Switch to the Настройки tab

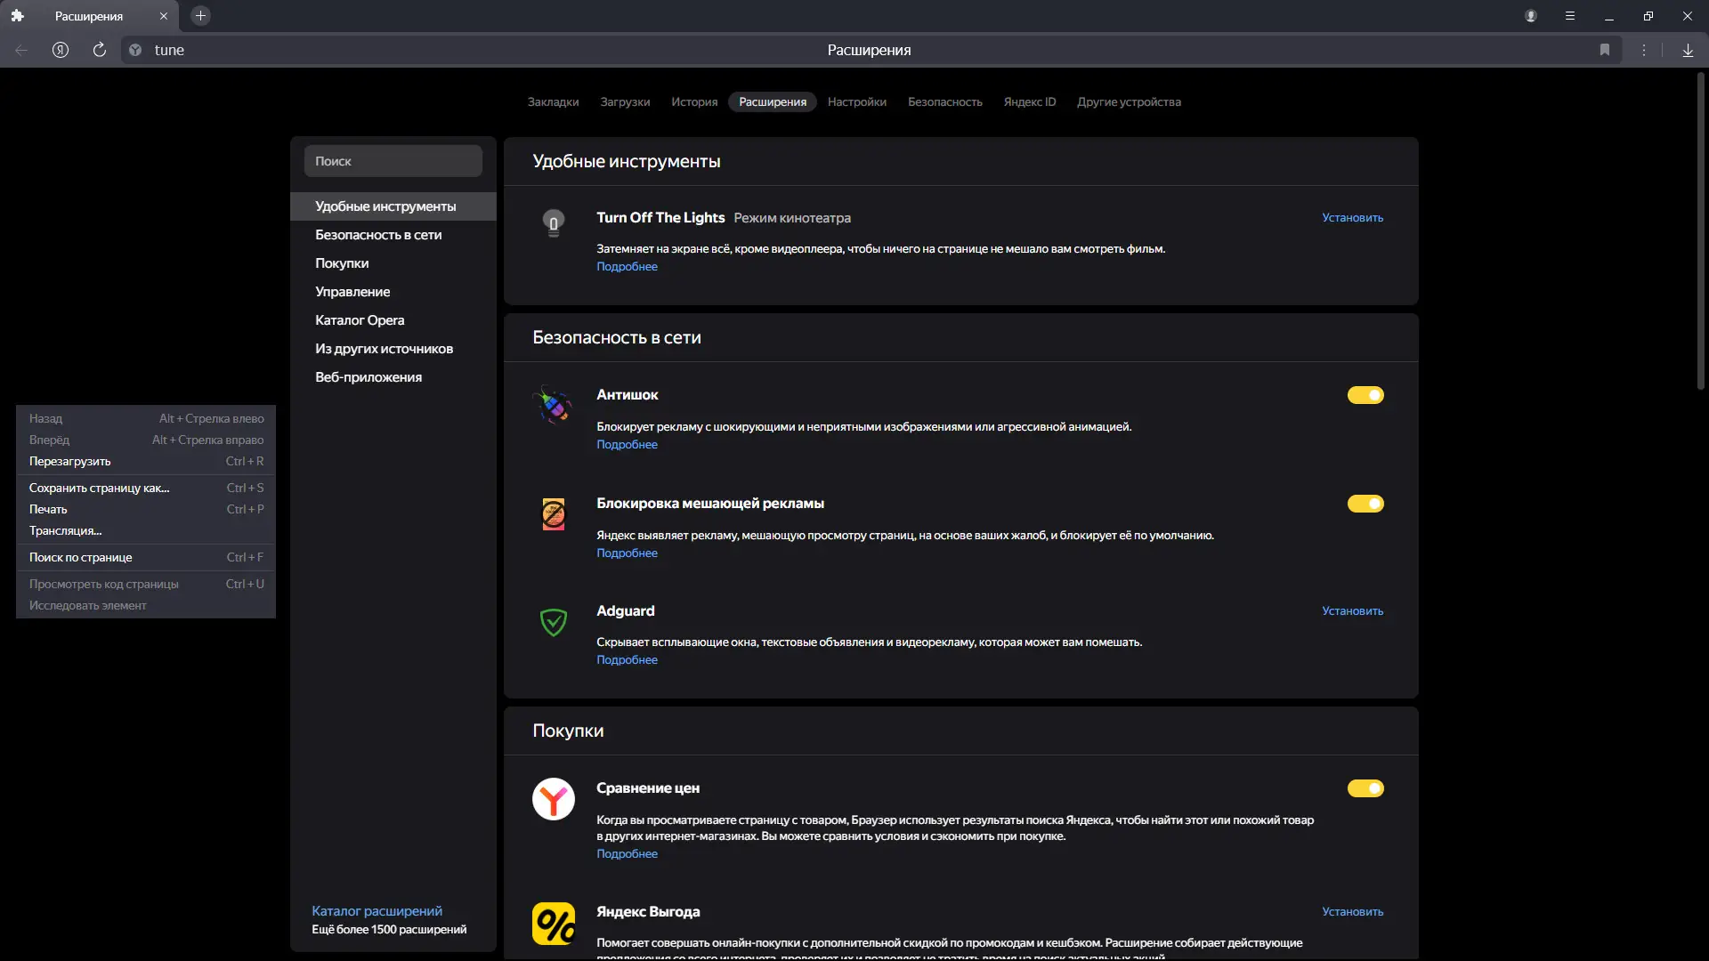(856, 101)
